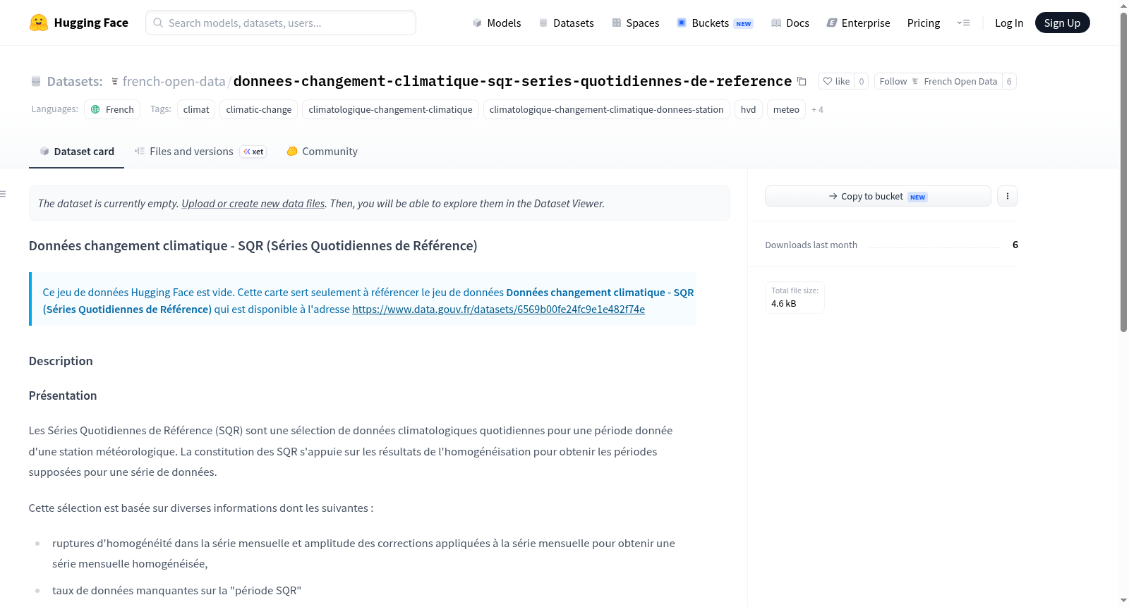The width and height of the screenshot is (1129, 607).
Task: Switch to Files and versions tab
Action: (200, 152)
